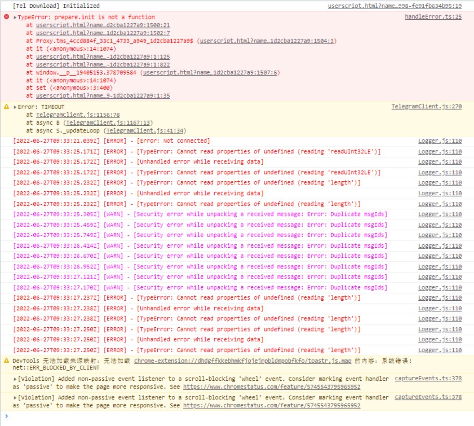The image size is (474, 426).
Task: Expand the TypeError prepare.init stack trace
Action: (14, 17)
